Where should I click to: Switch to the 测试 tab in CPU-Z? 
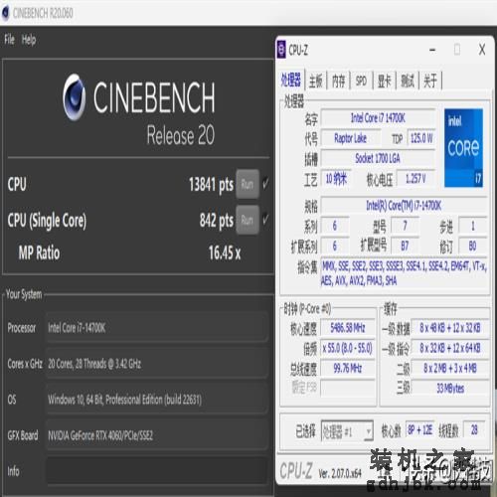[408, 81]
